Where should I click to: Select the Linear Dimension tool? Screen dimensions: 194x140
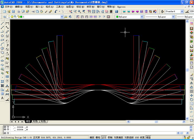[x=7, y=23]
